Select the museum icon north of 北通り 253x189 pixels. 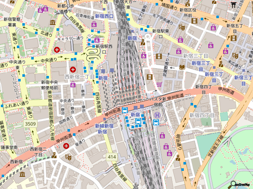[x=53, y=22]
